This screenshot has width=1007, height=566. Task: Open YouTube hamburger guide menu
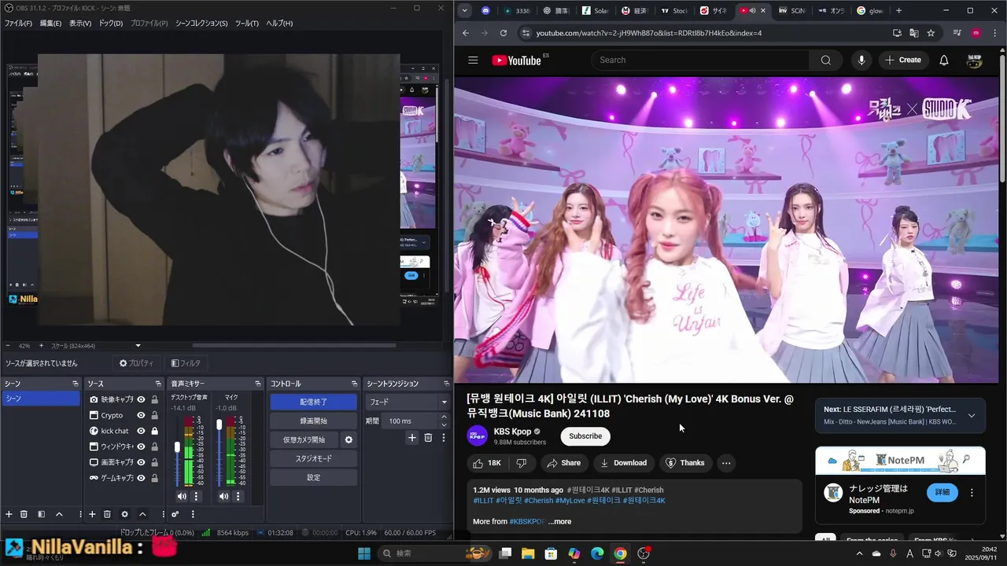click(x=473, y=60)
